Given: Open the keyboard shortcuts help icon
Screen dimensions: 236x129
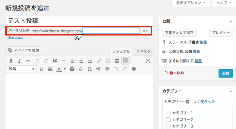Looking at the screenshot, I should (134, 69).
